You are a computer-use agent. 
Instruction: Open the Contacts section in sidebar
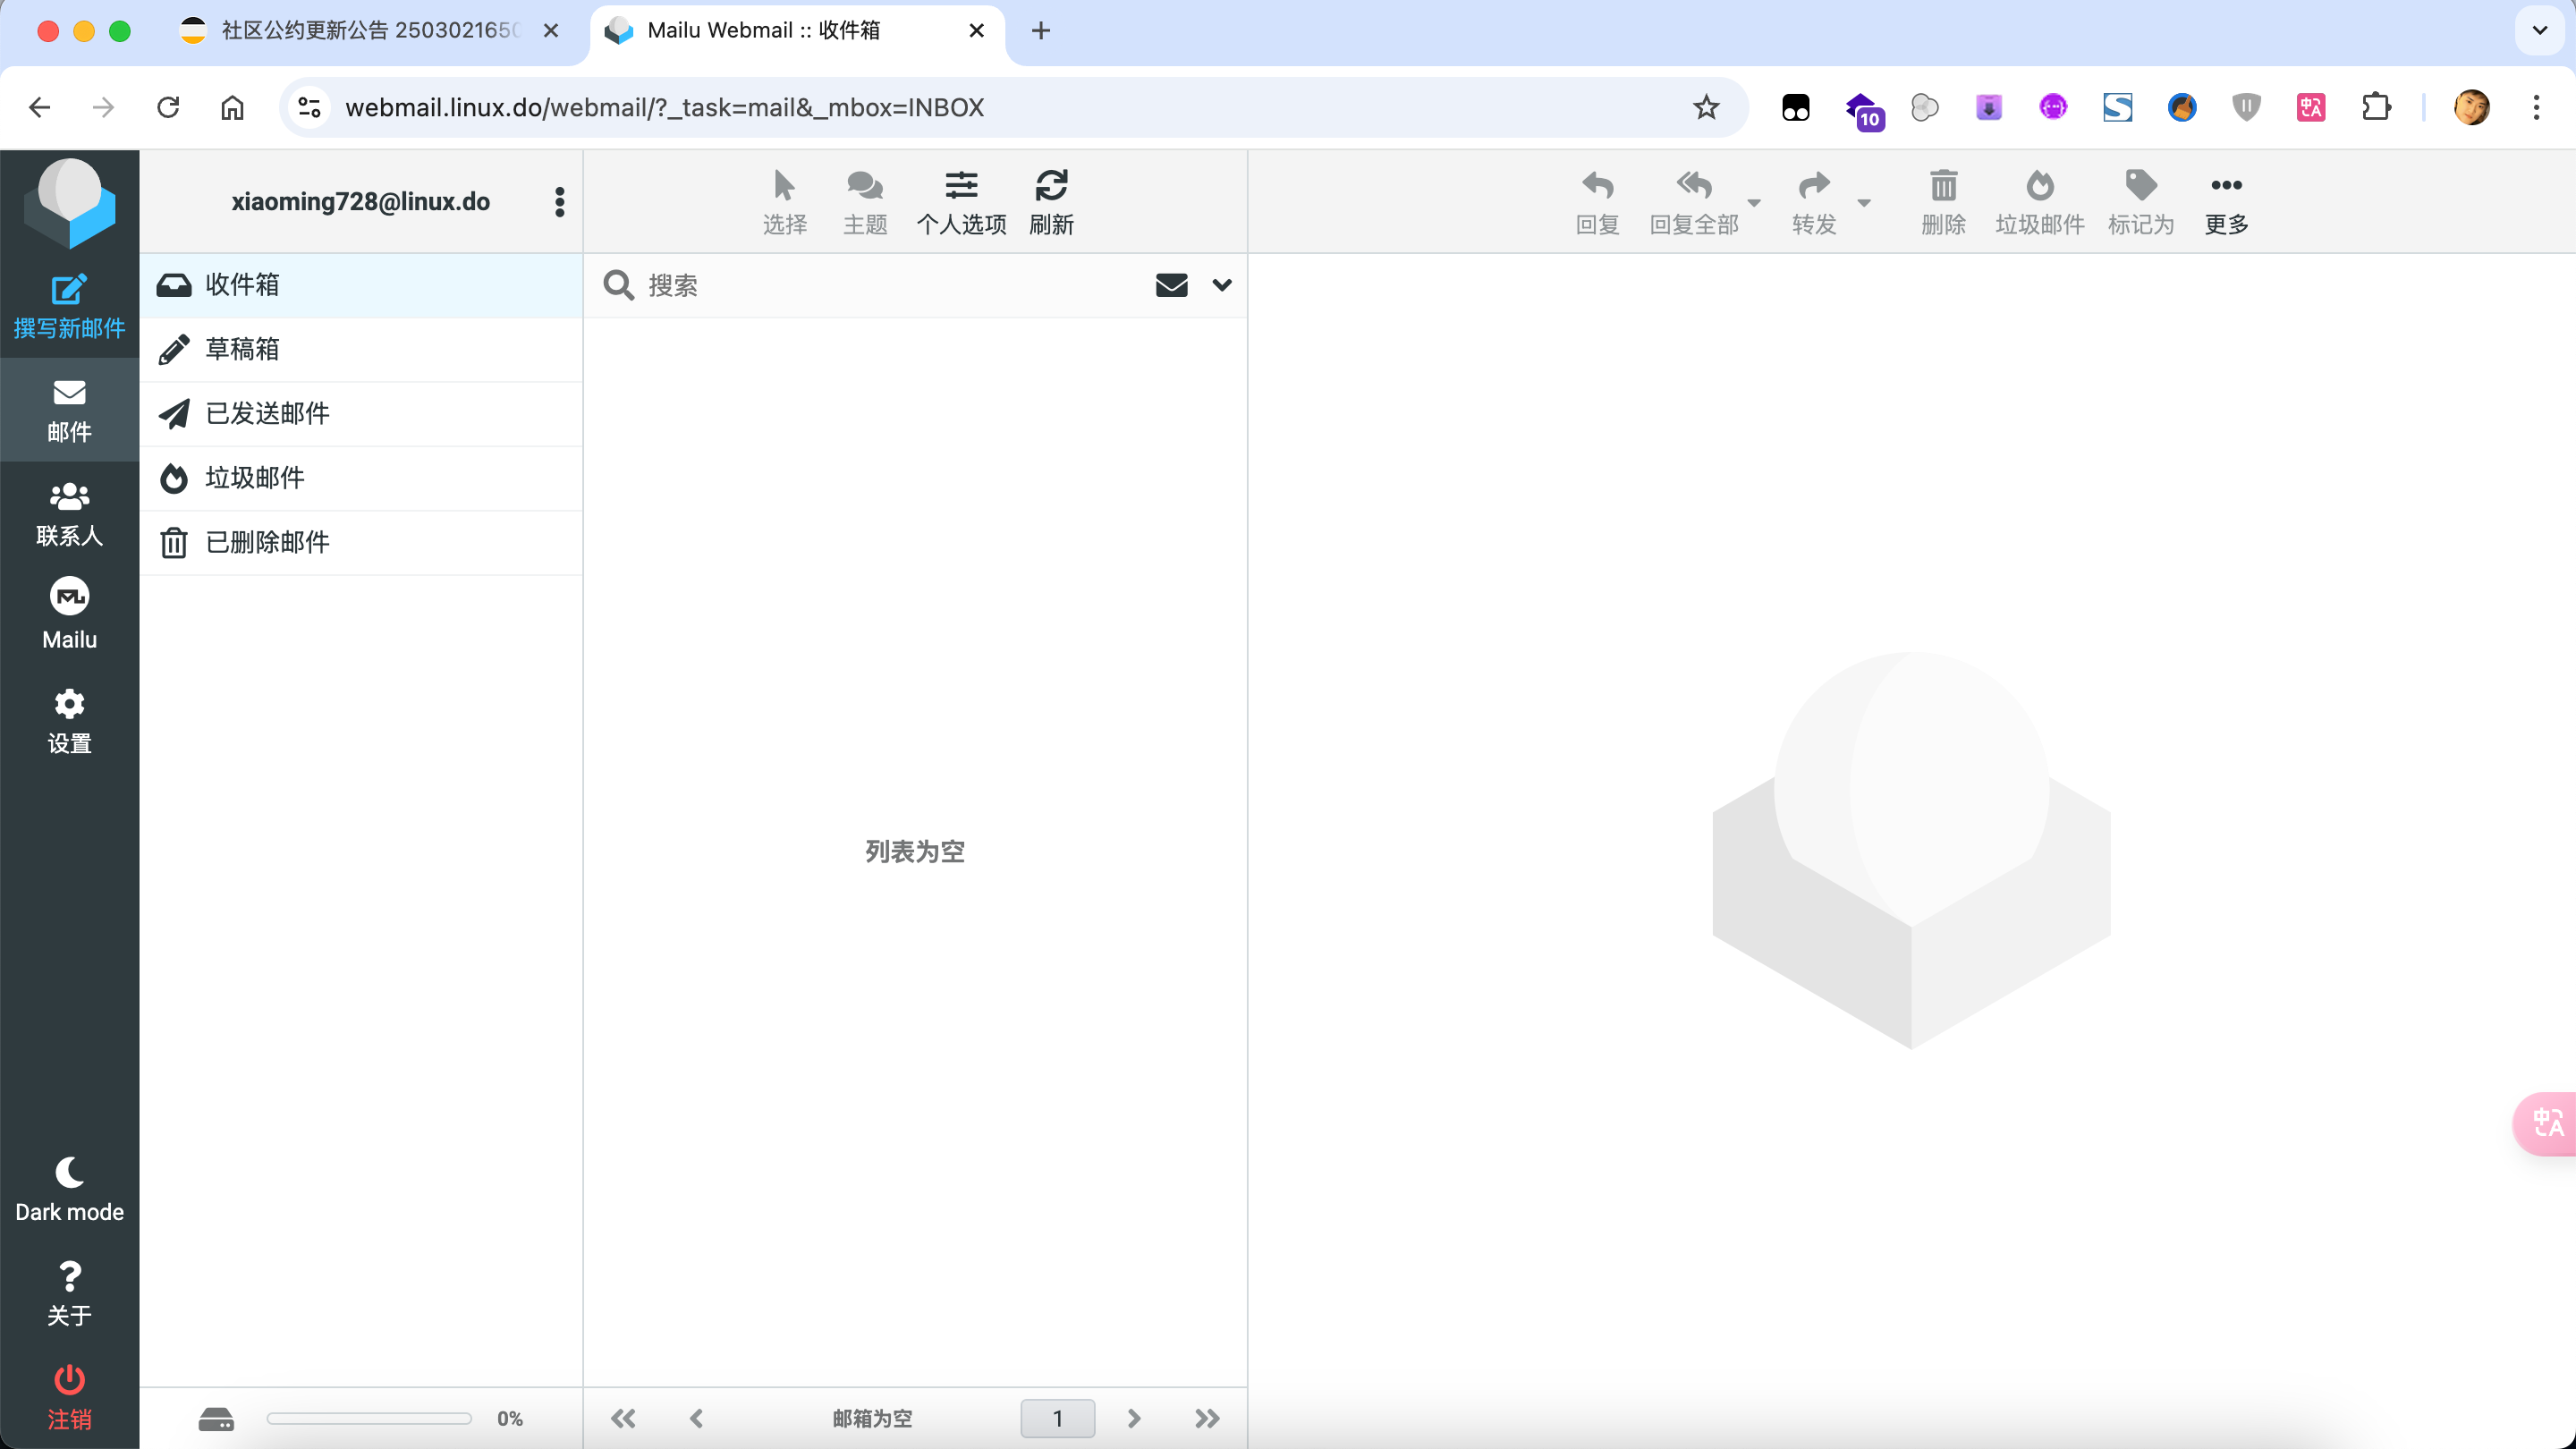69,515
